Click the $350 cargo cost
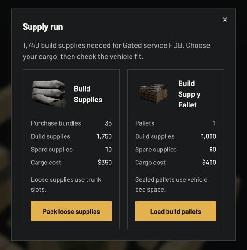This screenshot has height=250, width=247. click(105, 163)
